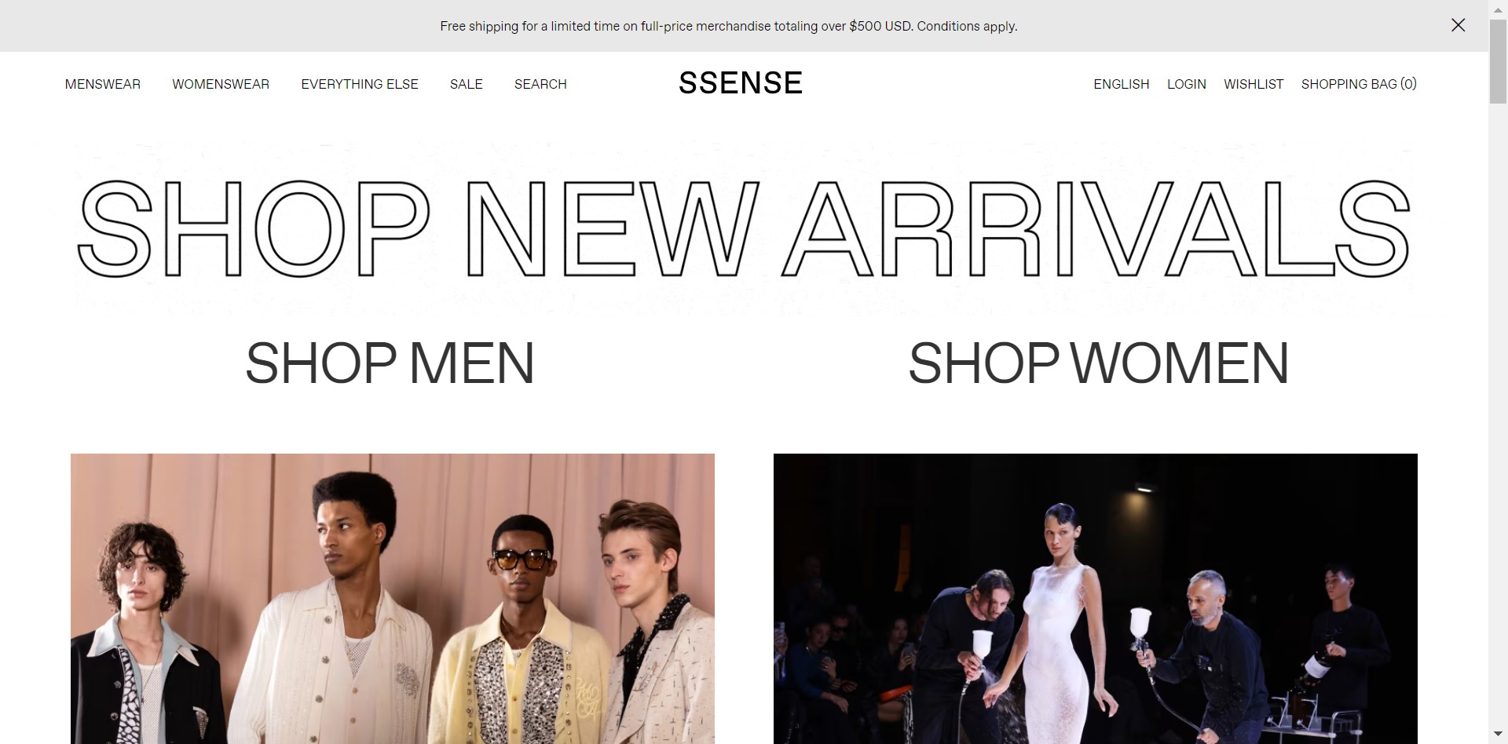This screenshot has height=744, width=1508.
Task: Change language from English
Action: tap(1121, 84)
